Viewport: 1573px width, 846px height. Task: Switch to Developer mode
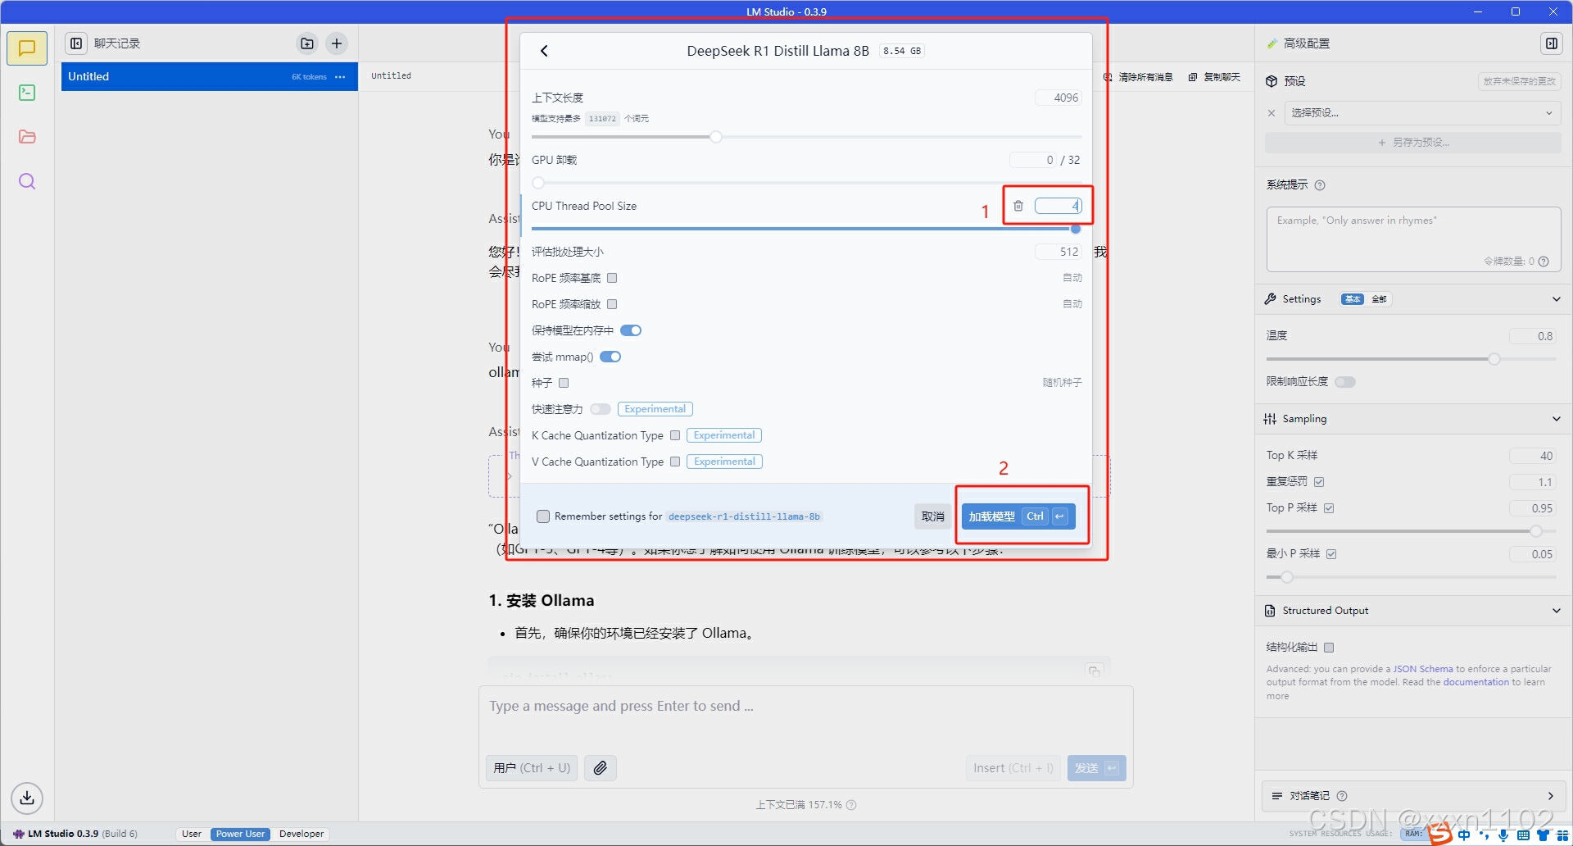point(301,834)
